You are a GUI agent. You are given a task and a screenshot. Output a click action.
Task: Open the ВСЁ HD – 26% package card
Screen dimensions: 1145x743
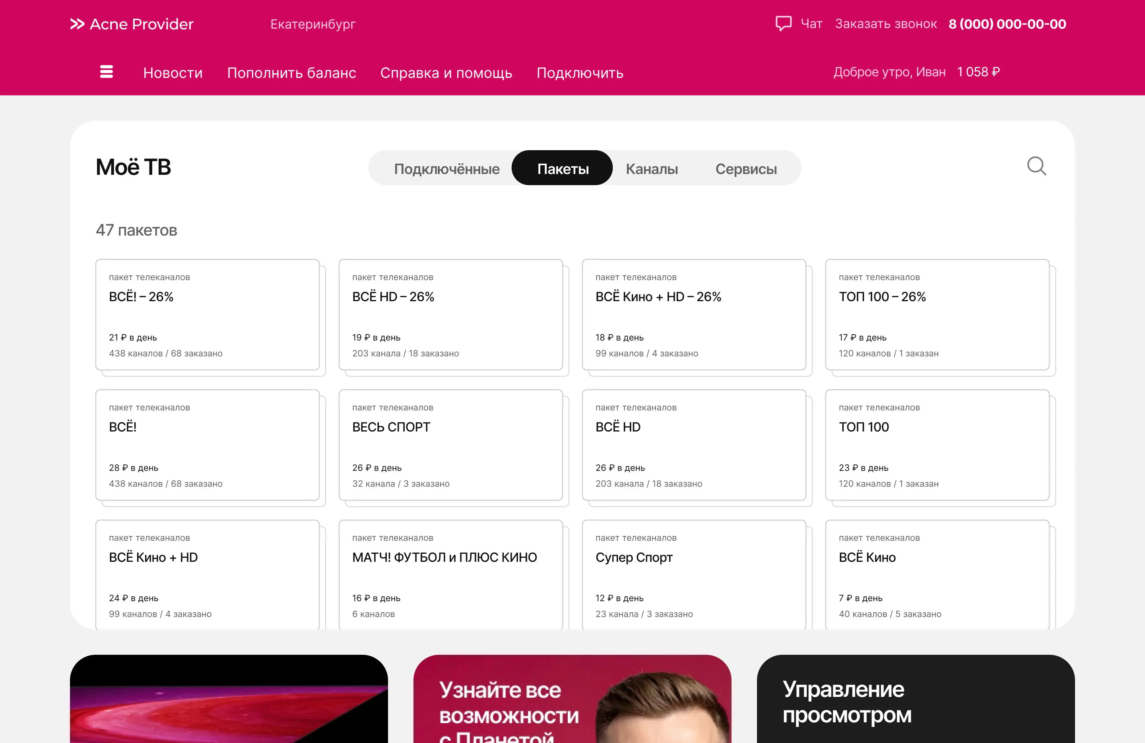click(x=450, y=315)
